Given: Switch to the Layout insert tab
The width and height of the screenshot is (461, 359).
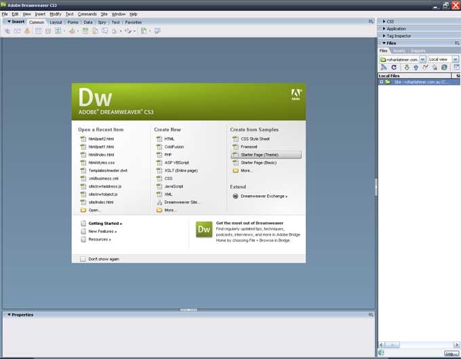Looking at the screenshot, I should click(56, 22).
